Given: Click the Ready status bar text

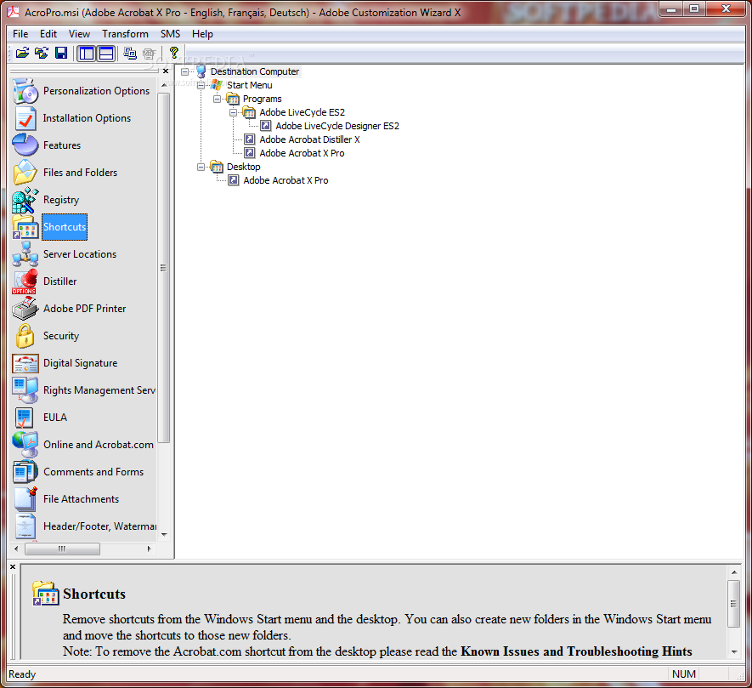Looking at the screenshot, I should click(22, 674).
